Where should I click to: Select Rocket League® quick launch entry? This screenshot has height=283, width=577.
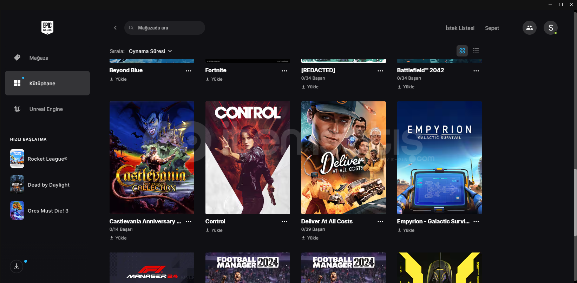[x=47, y=159]
